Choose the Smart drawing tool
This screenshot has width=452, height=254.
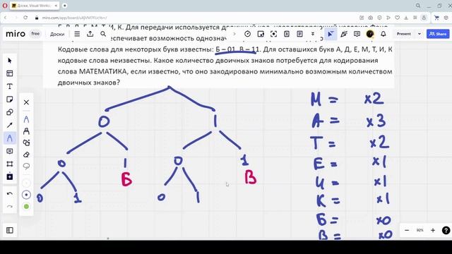[x=26, y=143]
